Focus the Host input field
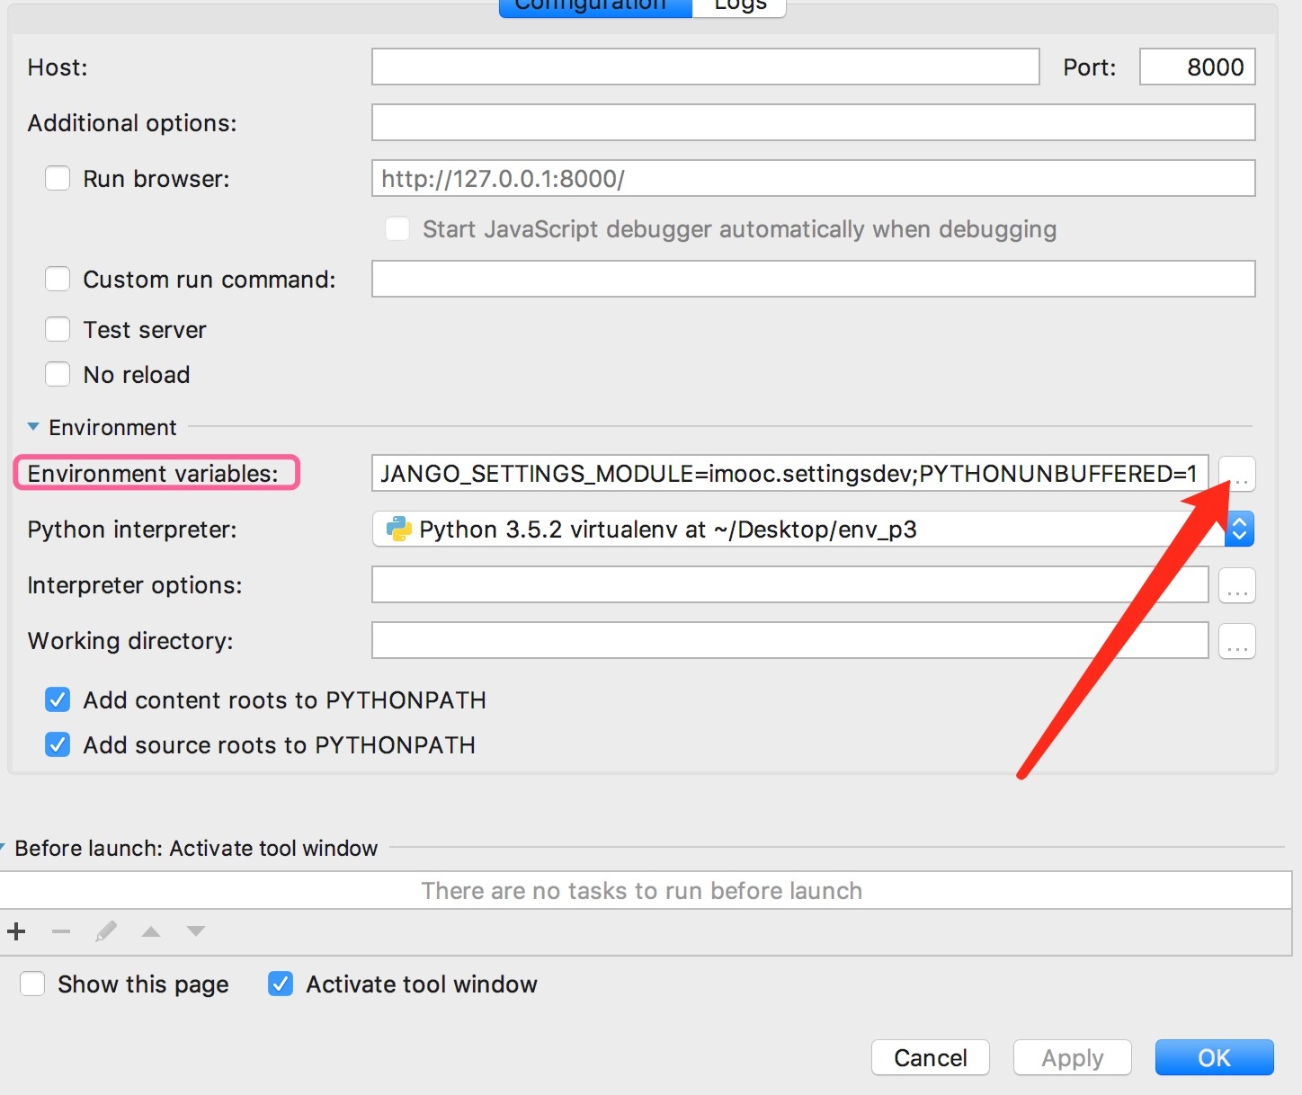1302x1095 pixels. pyautogui.click(x=705, y=67)
